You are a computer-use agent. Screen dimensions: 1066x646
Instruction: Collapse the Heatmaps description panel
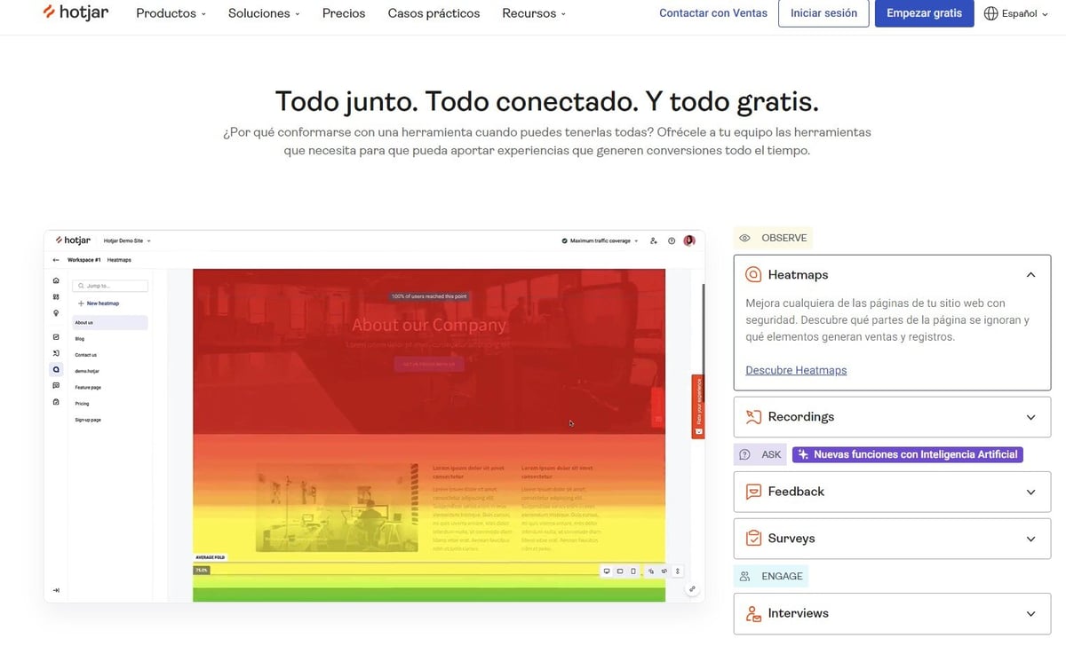coord(1030,274)
